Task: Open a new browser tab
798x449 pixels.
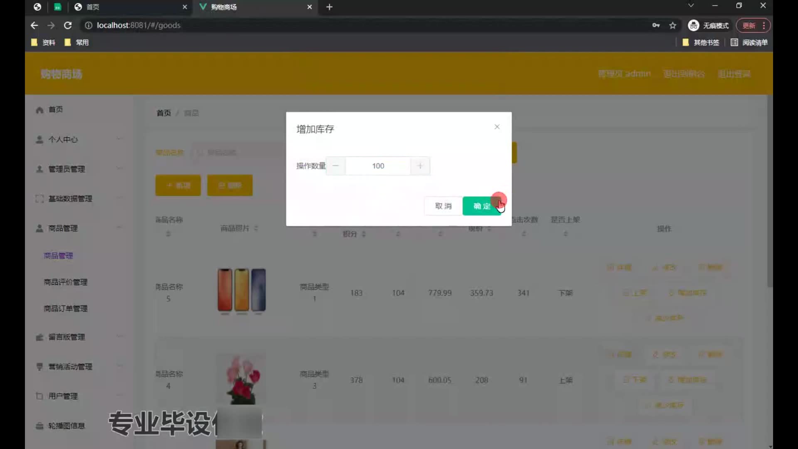Action: [x=329, y=7]
